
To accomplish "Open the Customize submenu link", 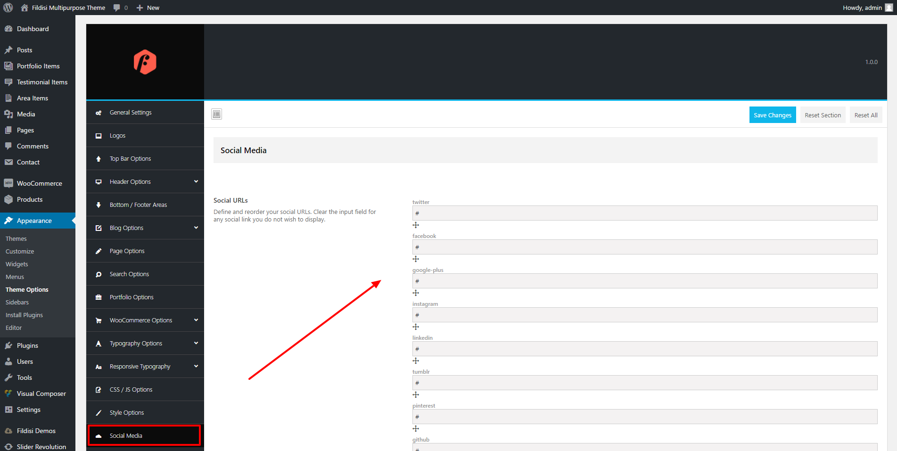I will [20, 251].
